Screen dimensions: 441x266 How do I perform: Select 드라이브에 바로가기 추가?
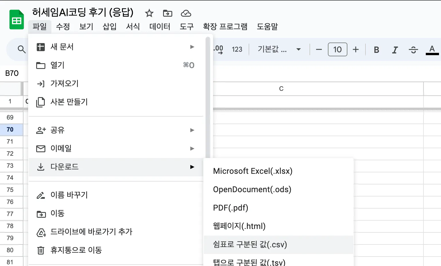116,232
